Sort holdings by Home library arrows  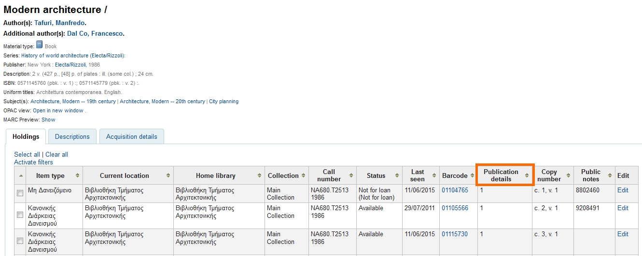tap(260, 176)
